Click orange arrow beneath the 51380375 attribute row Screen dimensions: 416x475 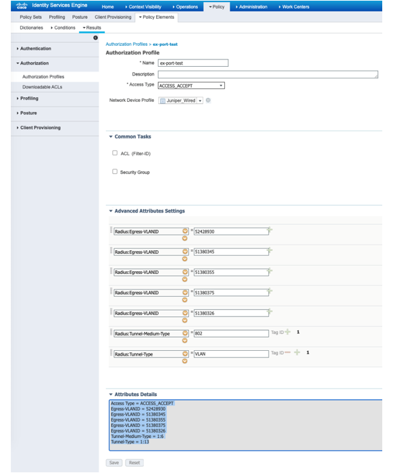pos(184,300)
